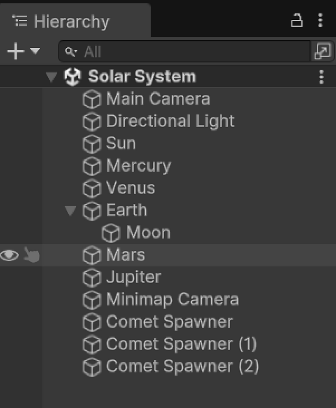Click the search magnifier icon in the search bar
This screenshot has width=336, height=408.
(x=72, y=52)
